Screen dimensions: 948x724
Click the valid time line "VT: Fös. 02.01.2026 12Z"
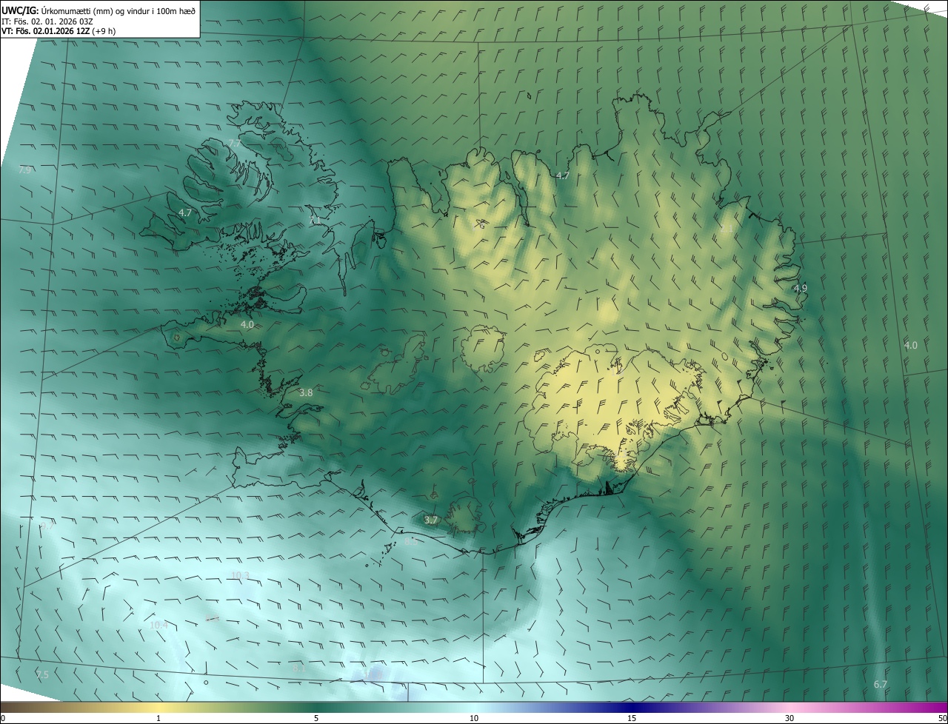point(44,31)
